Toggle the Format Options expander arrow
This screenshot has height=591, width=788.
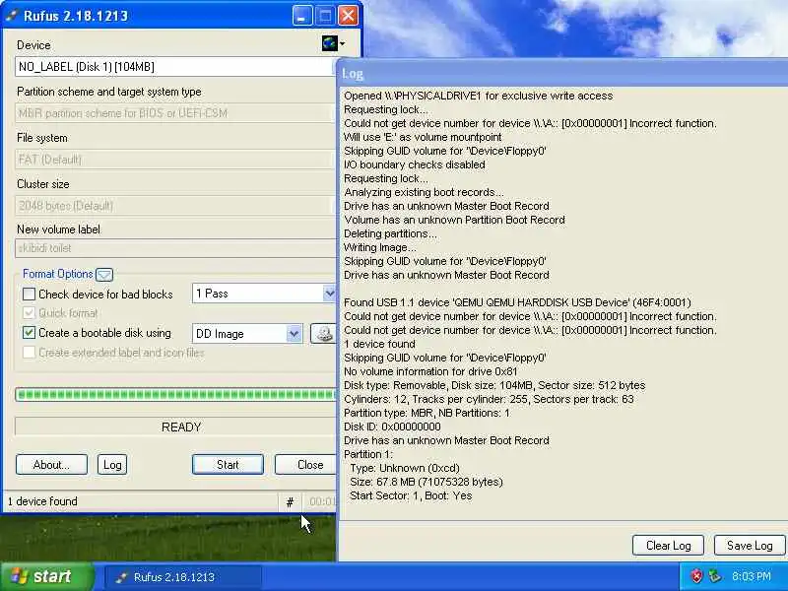104,275
